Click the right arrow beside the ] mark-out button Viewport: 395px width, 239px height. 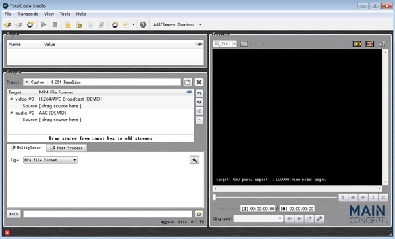(363, 198)
